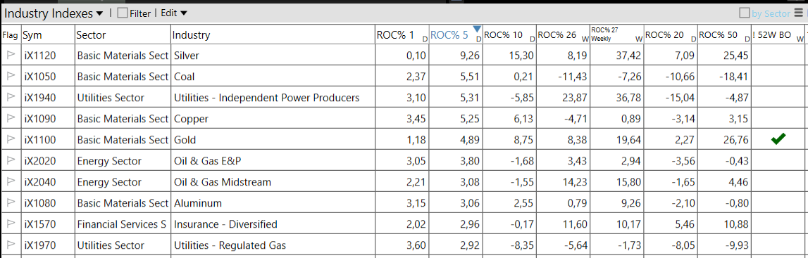Image resolution: width=808 pixels, height=258 pixels.
Task: Flag the Silver iX1120 row
Action: click(x=11, y=56)
